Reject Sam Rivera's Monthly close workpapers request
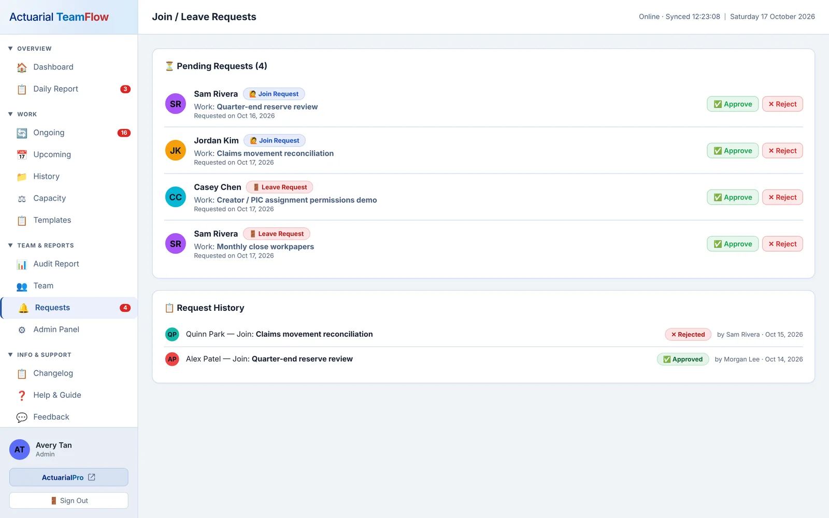 coord(782,244)
